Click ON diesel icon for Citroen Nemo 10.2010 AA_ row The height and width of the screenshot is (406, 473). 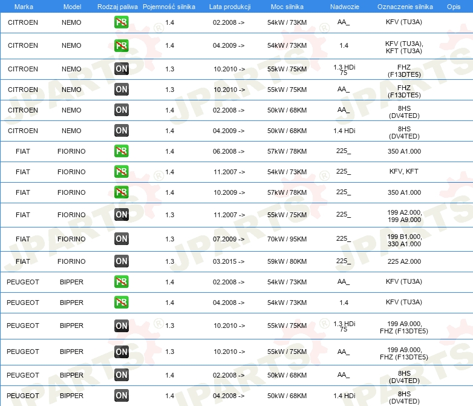tap(122, 89)
